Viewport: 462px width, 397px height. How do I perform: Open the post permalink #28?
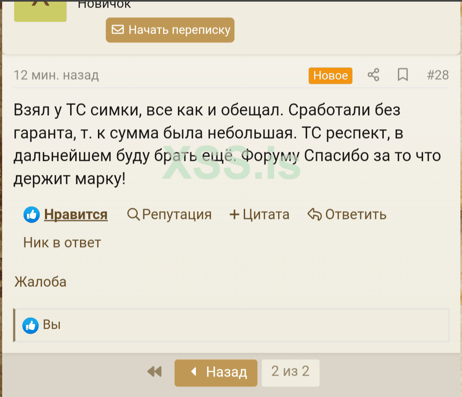438,75
